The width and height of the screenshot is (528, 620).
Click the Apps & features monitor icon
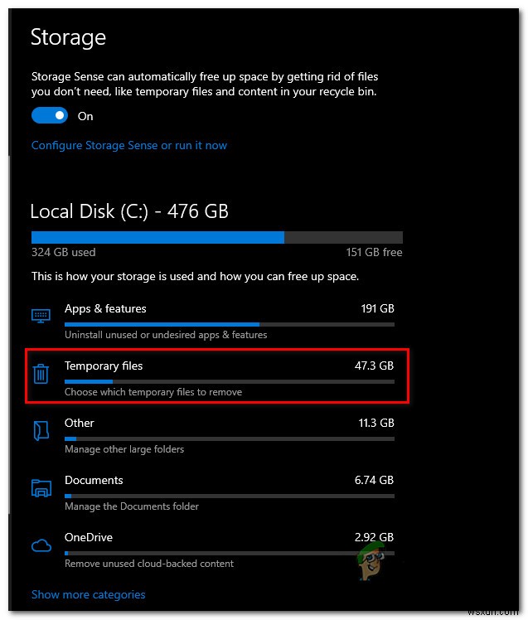click(x=41, y=316)
